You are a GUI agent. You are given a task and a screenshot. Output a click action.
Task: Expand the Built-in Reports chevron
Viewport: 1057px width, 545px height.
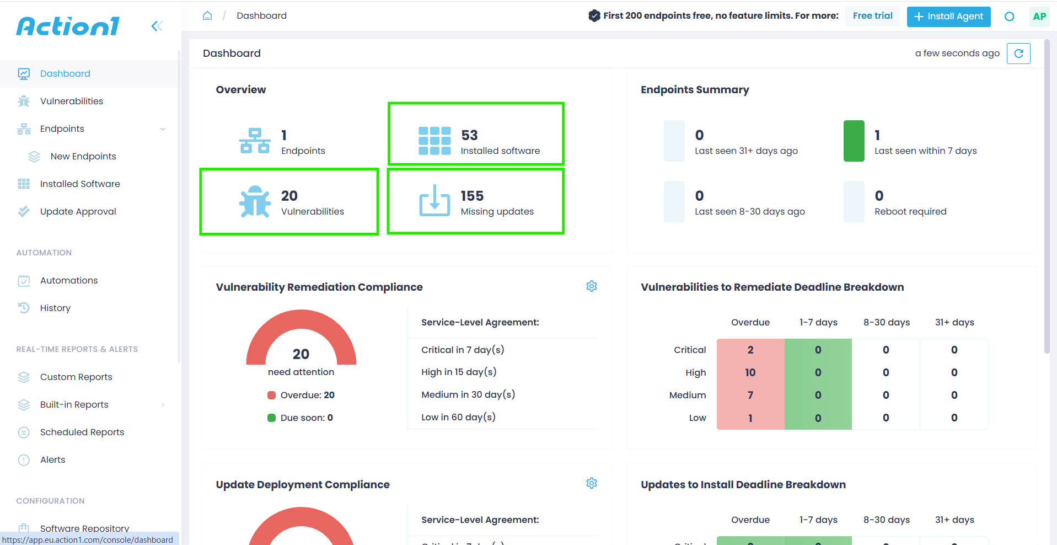[163, 405]
